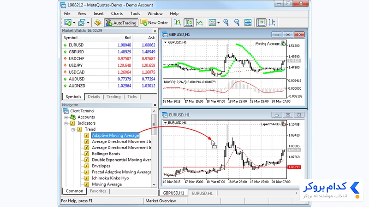
Task: Open GBPUSD,H1 chart title dropdown triangle
Action: pos(166,42)
